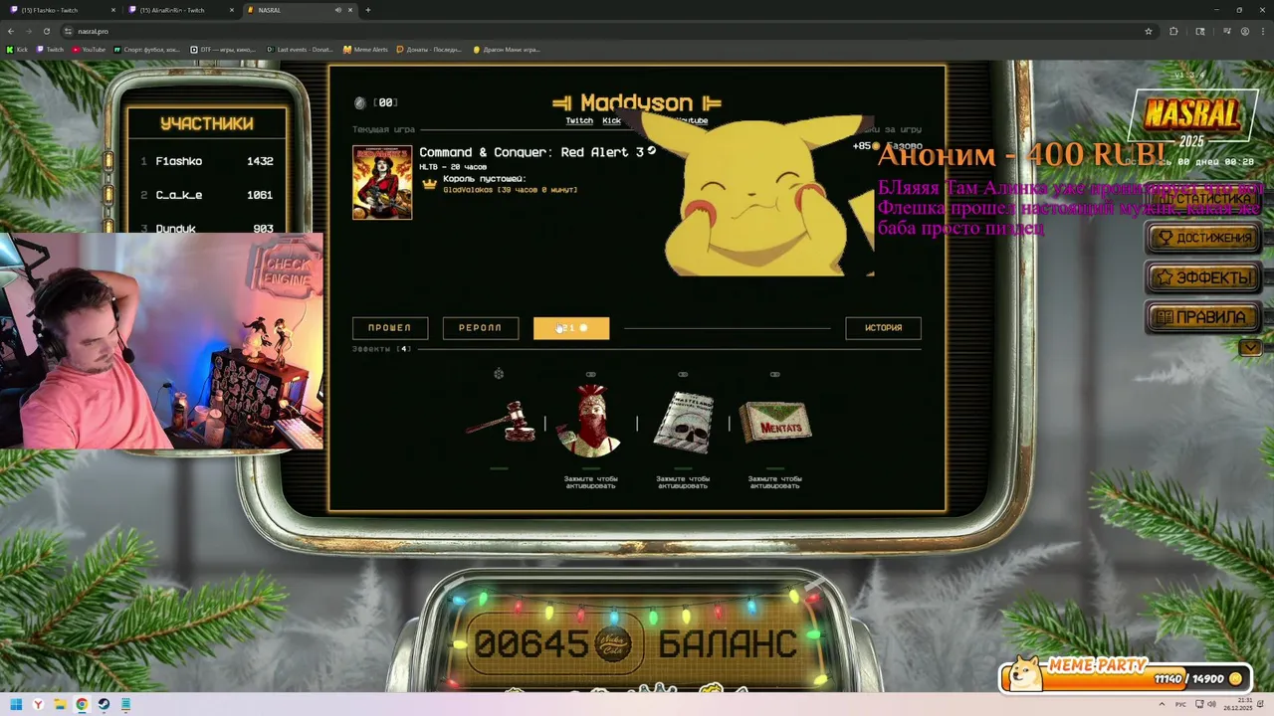
Task: Open File Explorer from taskbar
Action: (60, 704)
